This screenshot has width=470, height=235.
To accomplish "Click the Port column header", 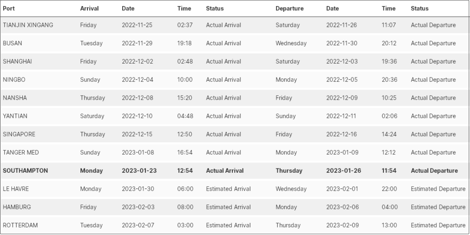I will click(x=9, y=8).
